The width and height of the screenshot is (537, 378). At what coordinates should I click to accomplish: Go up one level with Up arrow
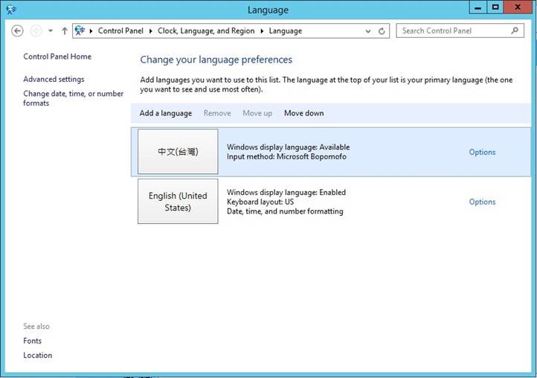tap(65, 31)
